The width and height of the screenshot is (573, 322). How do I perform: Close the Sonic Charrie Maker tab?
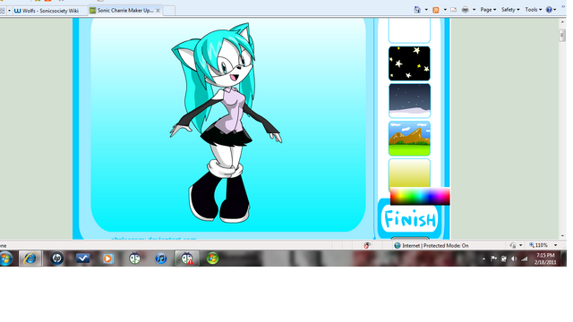click(158, 11)
